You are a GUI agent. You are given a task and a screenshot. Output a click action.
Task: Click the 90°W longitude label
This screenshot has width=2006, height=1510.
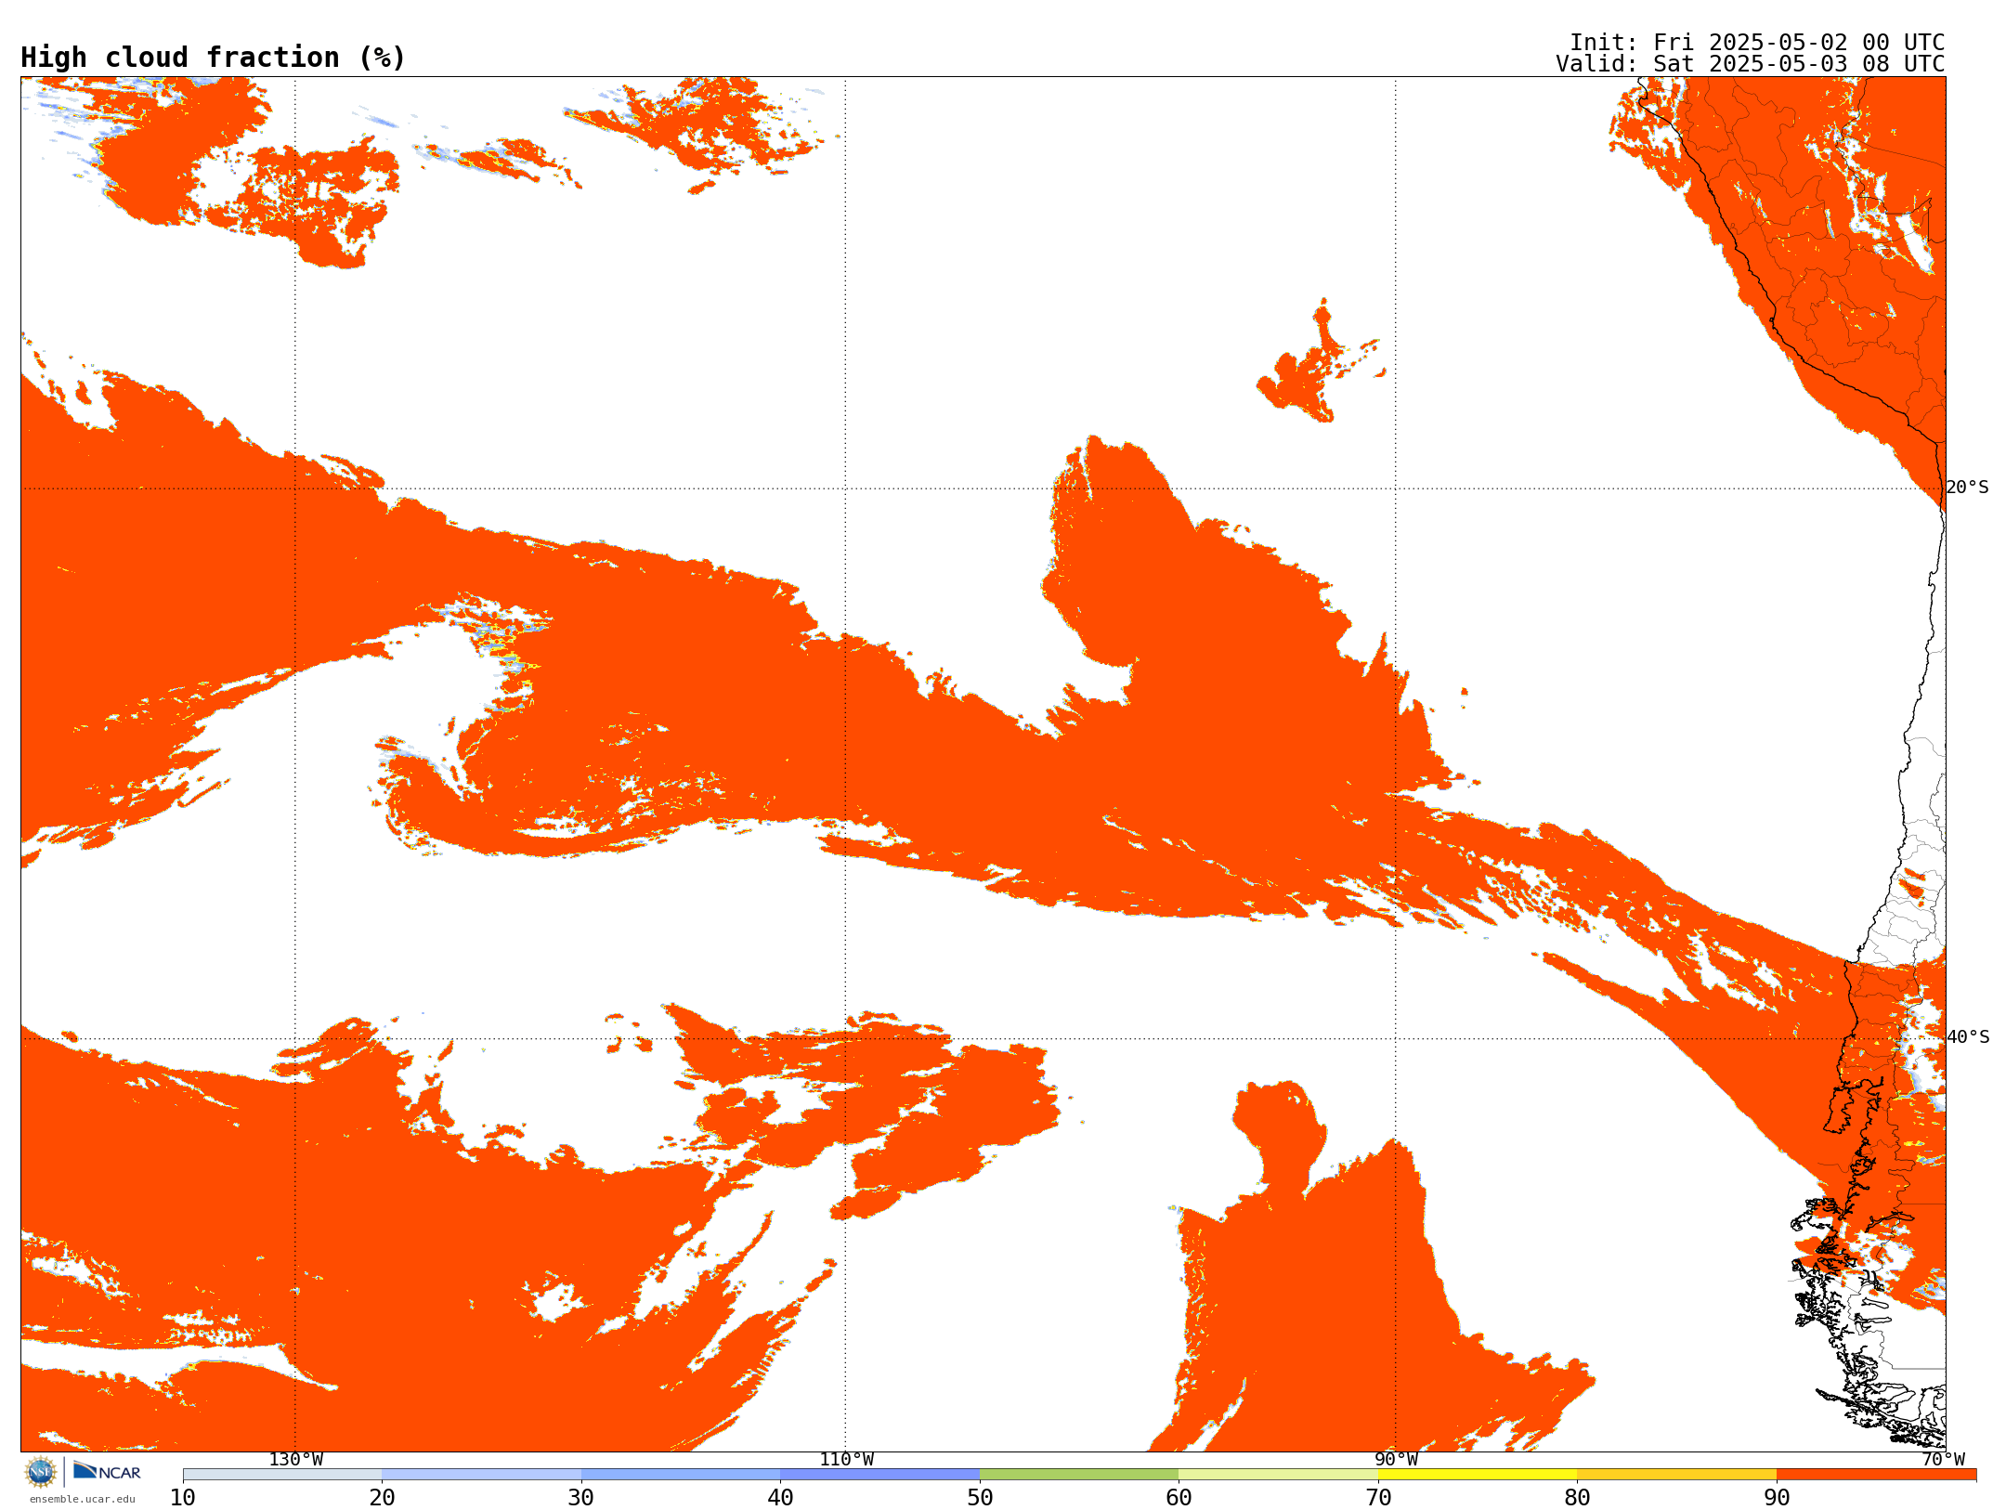click(x=1396, y=1460)
